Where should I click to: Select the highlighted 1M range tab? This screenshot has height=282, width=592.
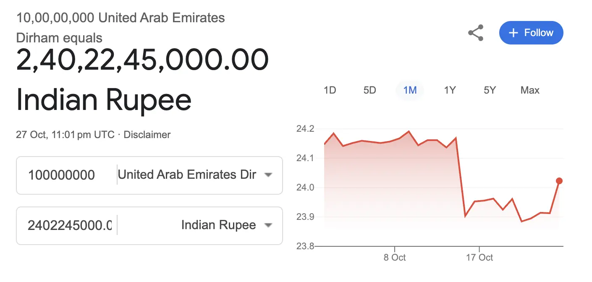pyautogui.click(x=410, y=90)
